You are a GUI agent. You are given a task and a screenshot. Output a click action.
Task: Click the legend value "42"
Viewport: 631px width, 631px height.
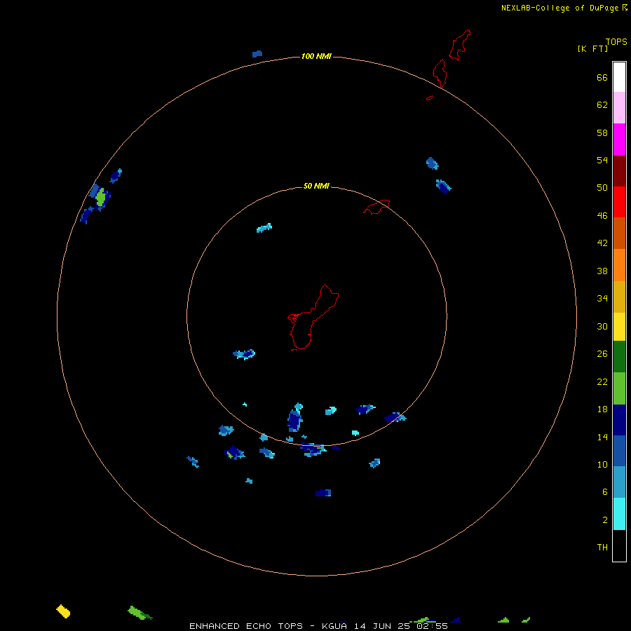click(602, 243)
